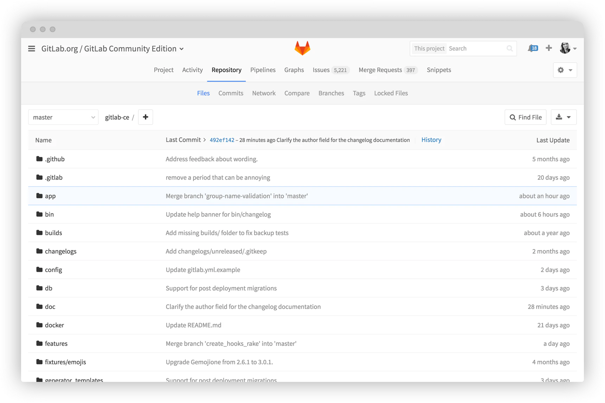Viewport: 605px width, 403px height.
Task: Open the .github folder icon
Action: 39,159
